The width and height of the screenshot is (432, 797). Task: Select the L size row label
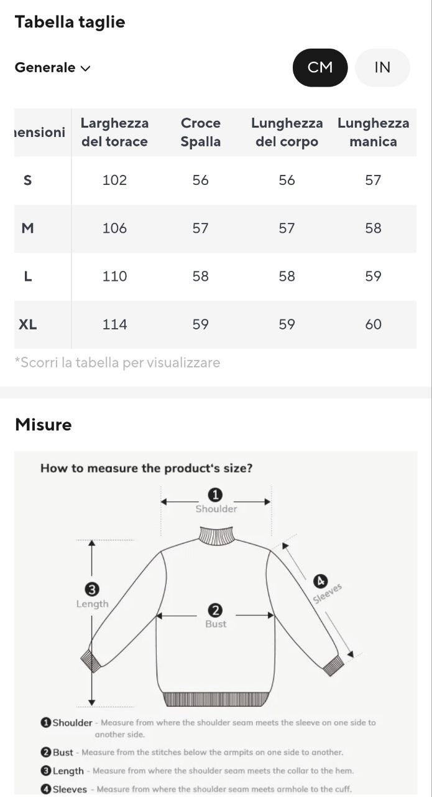27,276
